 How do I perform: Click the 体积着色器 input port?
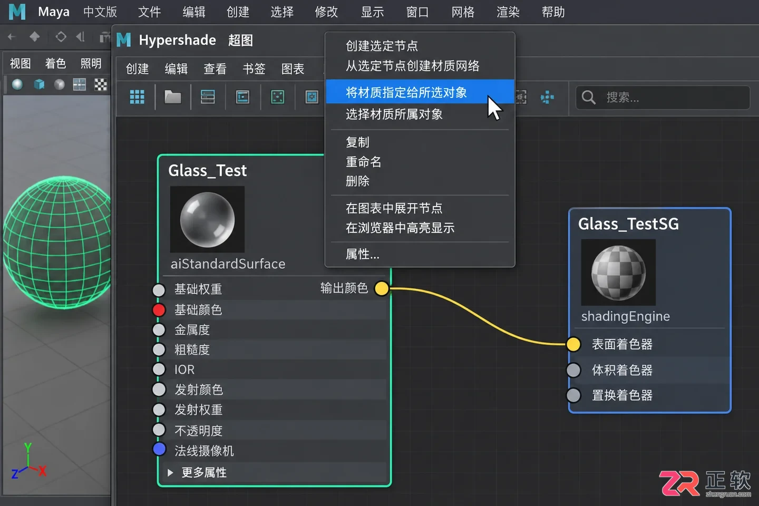(x=573, y=370)
